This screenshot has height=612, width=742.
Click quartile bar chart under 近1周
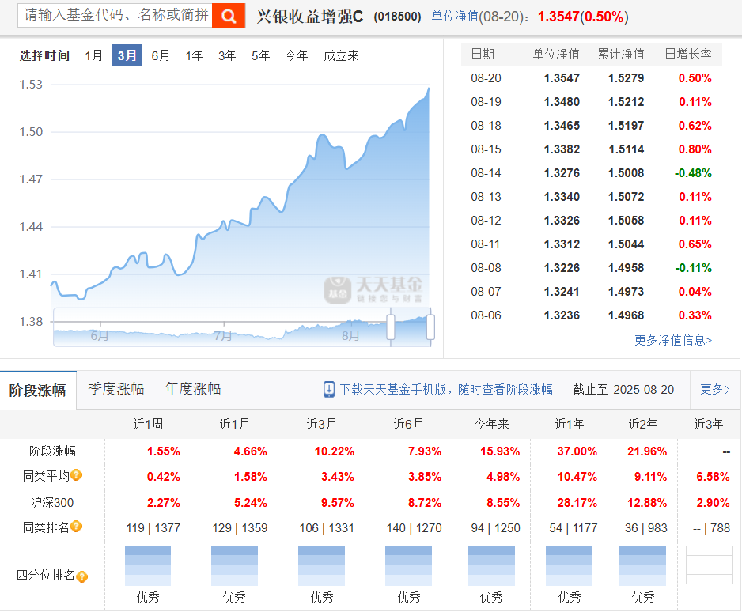pyautogui.click(x=148, y=565)
